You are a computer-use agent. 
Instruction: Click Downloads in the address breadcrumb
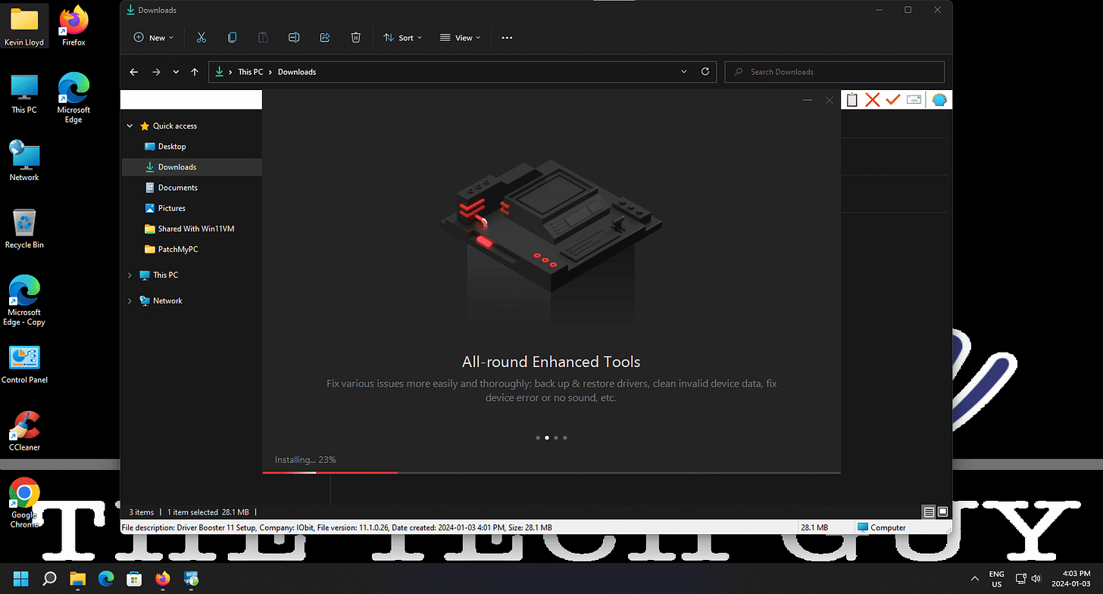point(297,72)
